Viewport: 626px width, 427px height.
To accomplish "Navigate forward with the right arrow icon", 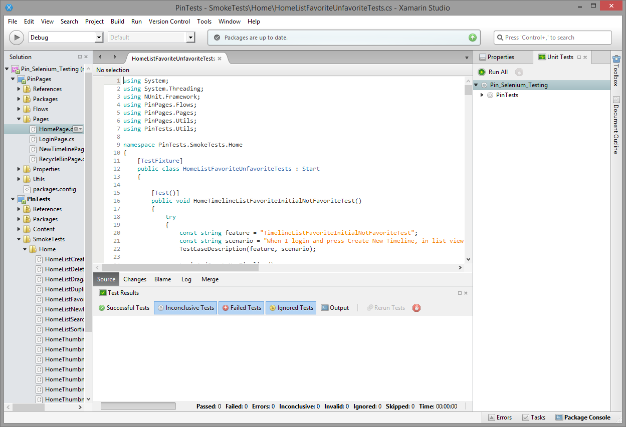I will 114,57.
